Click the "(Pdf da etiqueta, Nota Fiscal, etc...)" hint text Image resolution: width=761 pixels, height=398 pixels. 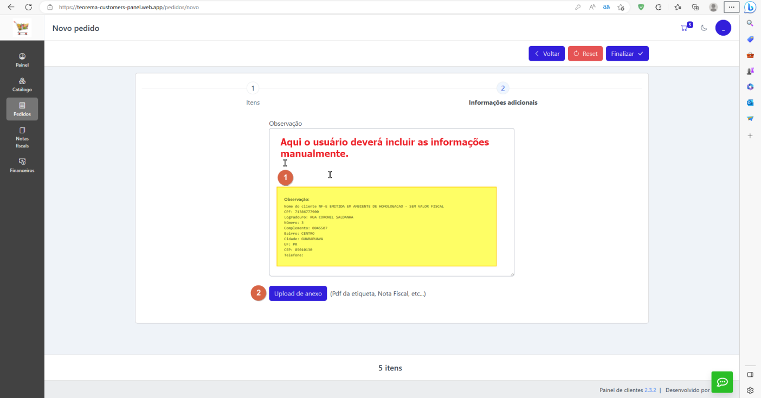tap(378, 293)
